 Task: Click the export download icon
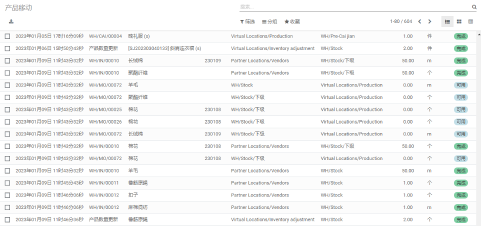pos(11,21)
